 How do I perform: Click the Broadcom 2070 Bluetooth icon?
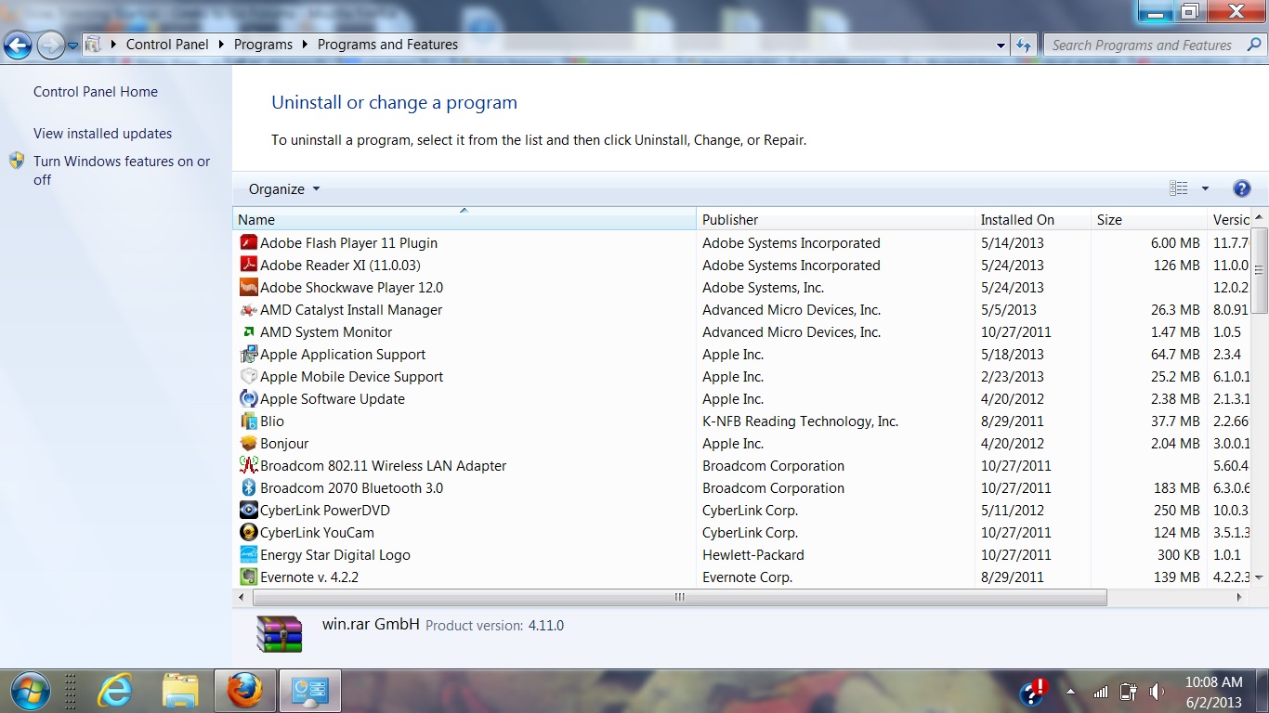(248, 488)
